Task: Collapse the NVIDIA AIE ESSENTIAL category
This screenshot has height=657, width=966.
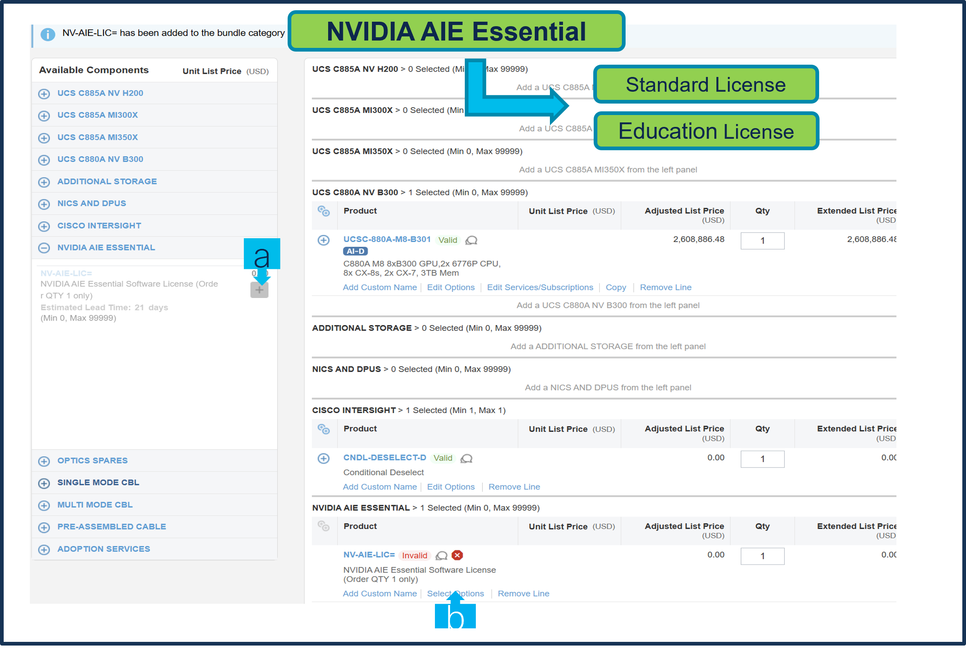Action: click(x=44, y=248)
